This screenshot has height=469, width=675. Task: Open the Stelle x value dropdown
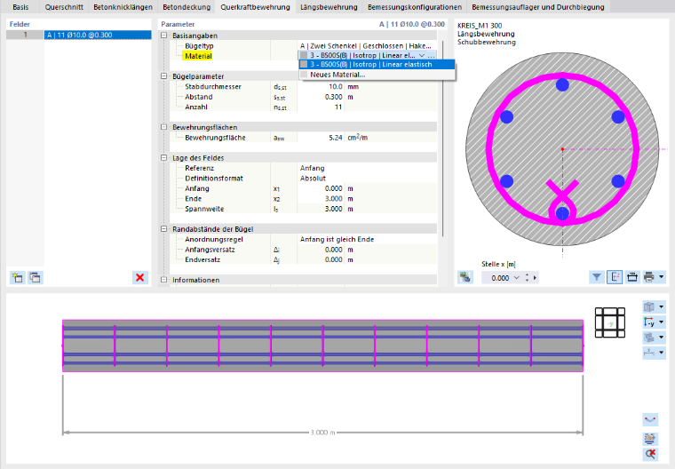click(x=517, y=278)
